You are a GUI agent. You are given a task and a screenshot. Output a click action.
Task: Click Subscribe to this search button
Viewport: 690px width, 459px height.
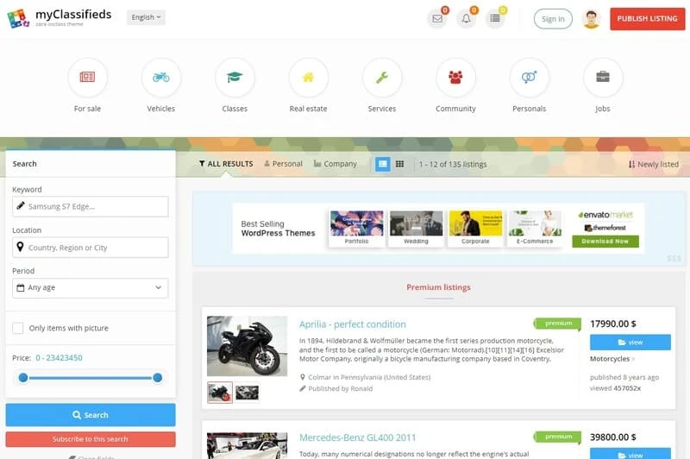91,439
